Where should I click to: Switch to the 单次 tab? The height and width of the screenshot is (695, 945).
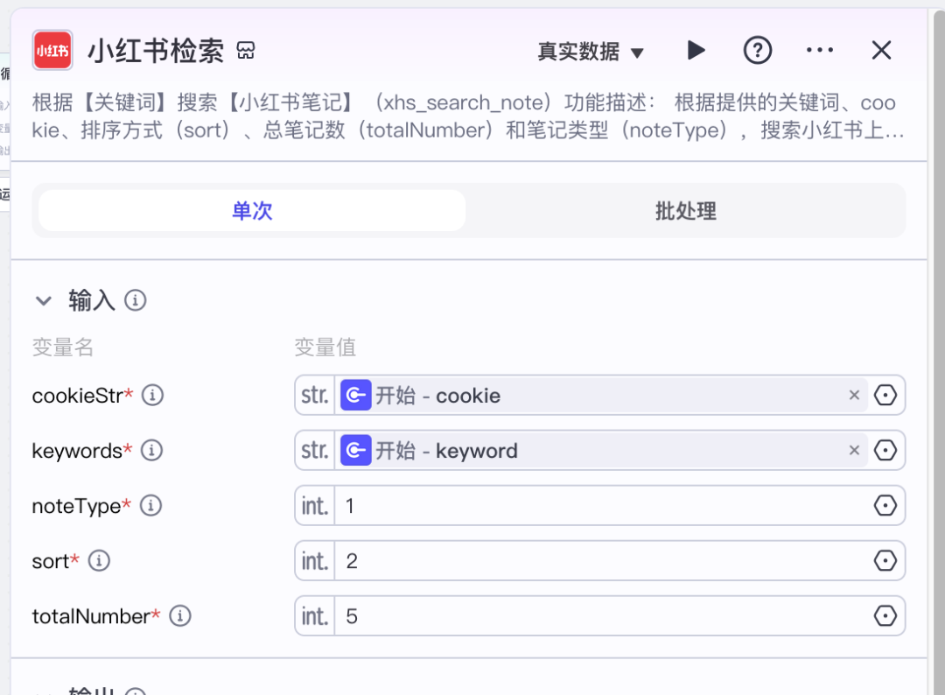(x=252, y=211)
